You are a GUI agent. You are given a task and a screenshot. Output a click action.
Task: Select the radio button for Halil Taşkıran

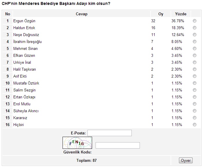coord(194,69)
